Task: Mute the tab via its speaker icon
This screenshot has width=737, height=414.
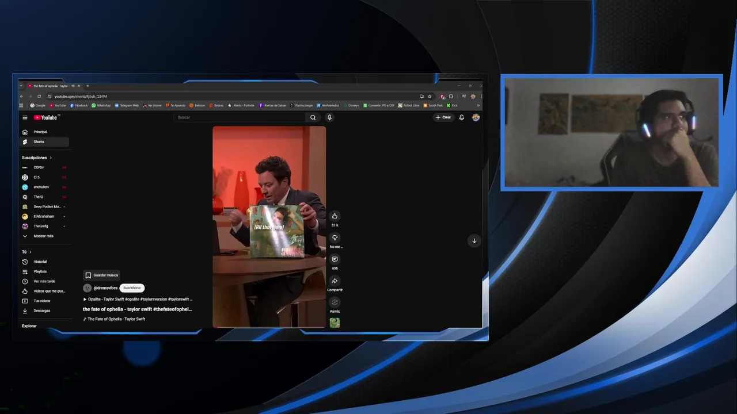Action: (73, 86)
